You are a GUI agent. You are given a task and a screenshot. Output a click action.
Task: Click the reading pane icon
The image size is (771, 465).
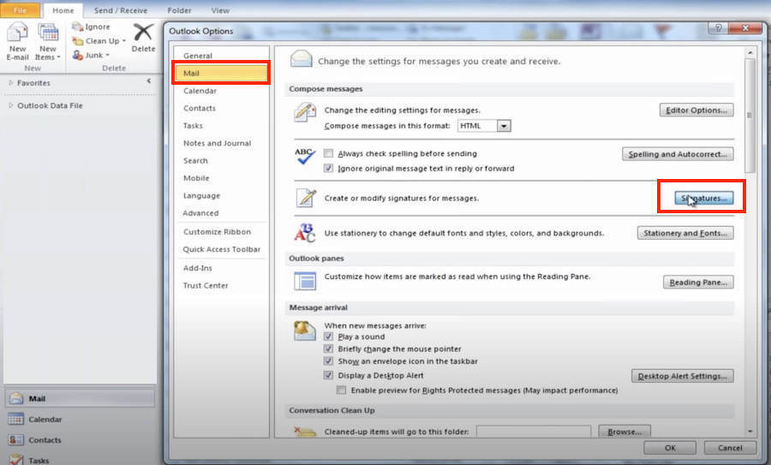(x=305, y=281)
